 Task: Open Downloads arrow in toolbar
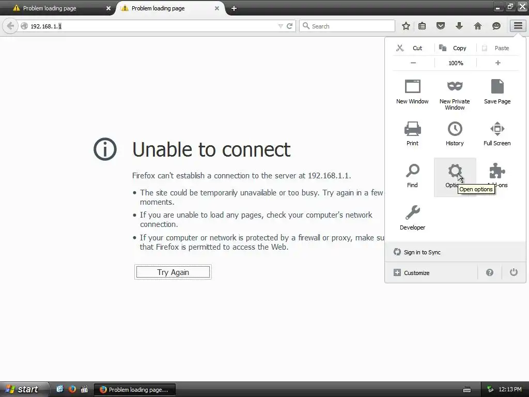[x=459, y=26]
